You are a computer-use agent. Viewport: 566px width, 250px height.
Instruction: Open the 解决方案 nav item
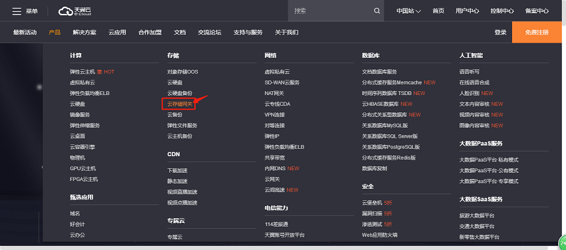pos(85,33)
